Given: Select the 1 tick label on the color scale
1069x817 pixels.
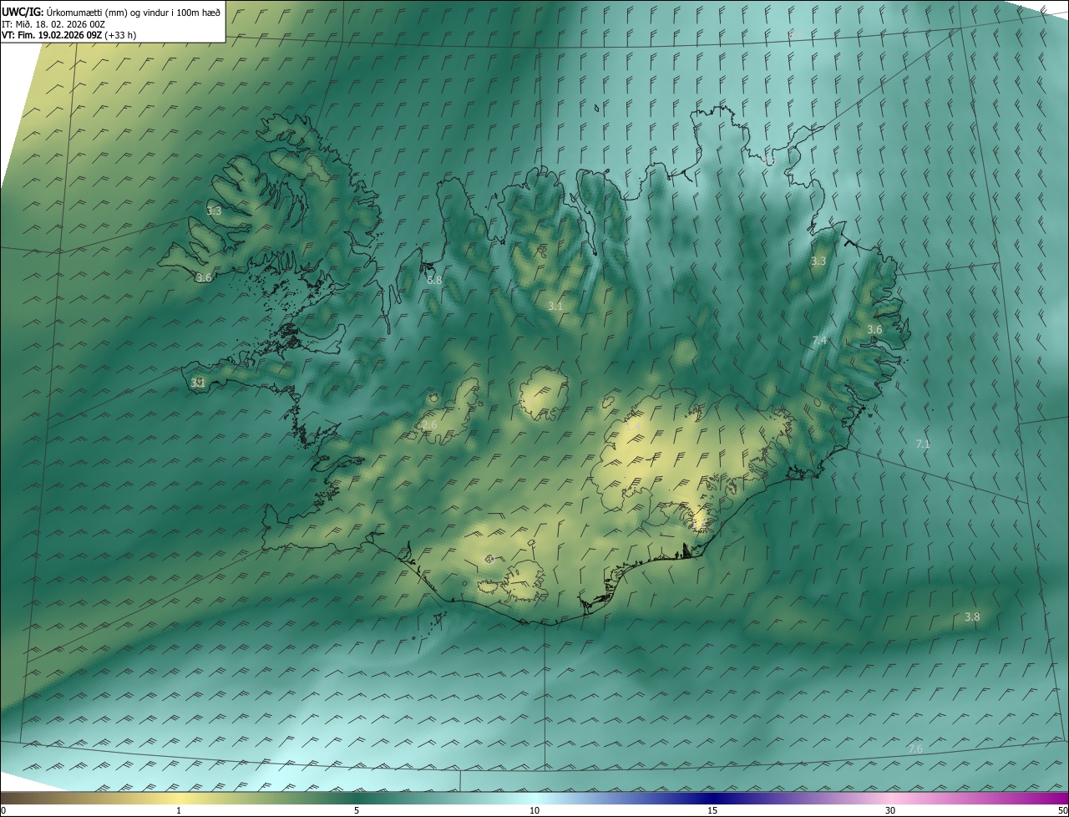Looking at the screenshot, I should [179, 810].
